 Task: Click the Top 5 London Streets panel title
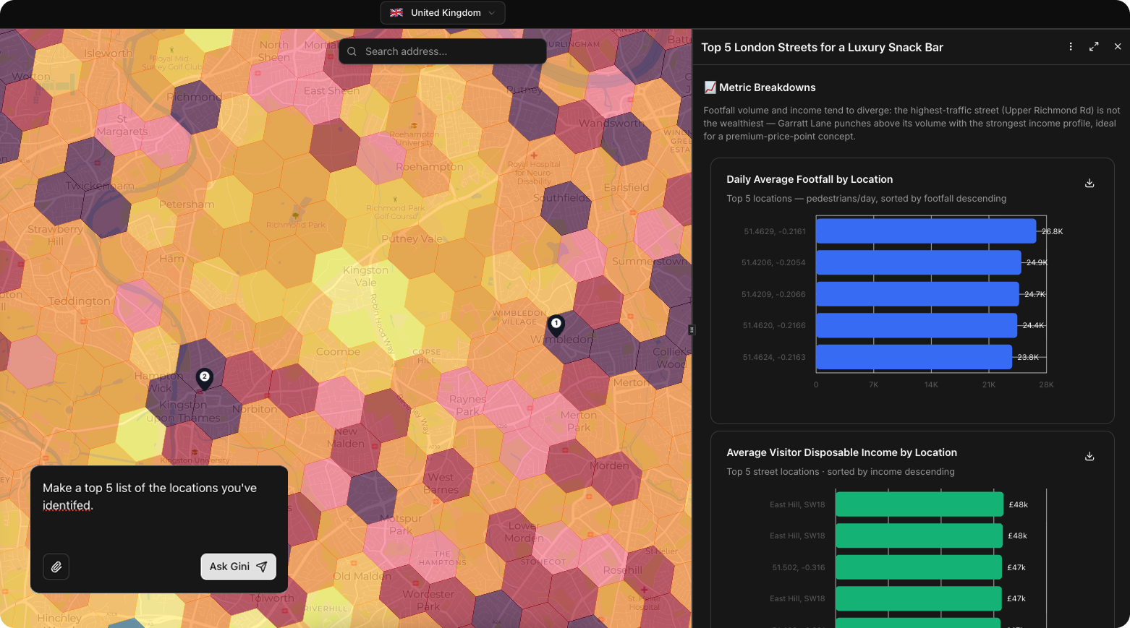tap(822, 47)
